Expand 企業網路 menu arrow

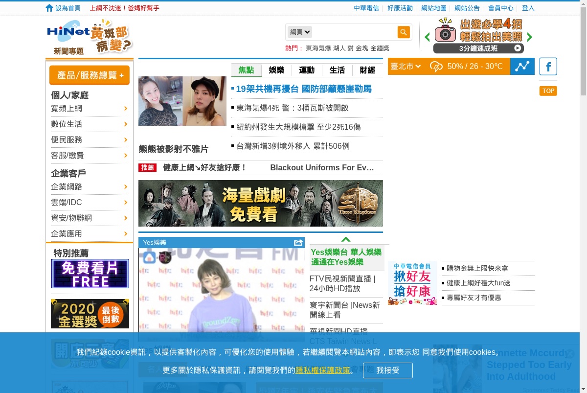pos(126,186)
